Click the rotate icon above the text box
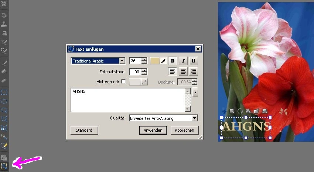Image resolution: width=314 pixels, height=172 pixels. (239, 111)
